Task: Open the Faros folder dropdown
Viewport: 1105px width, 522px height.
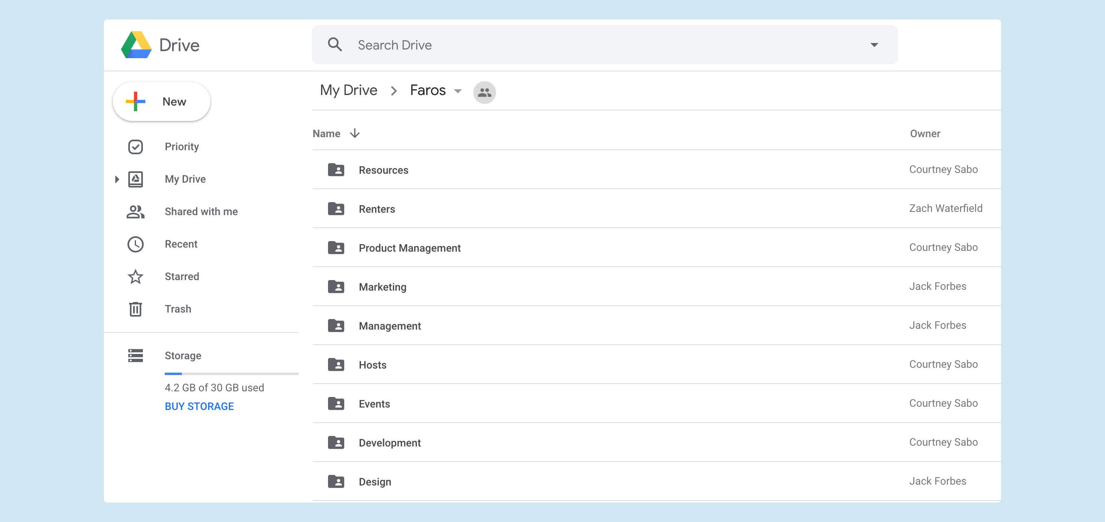Action: click(x=458, y=91)
